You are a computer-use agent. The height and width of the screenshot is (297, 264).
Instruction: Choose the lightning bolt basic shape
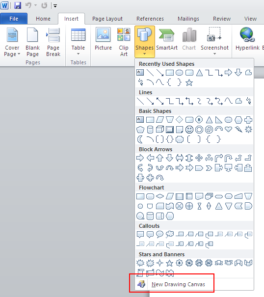tap(238, 130)
